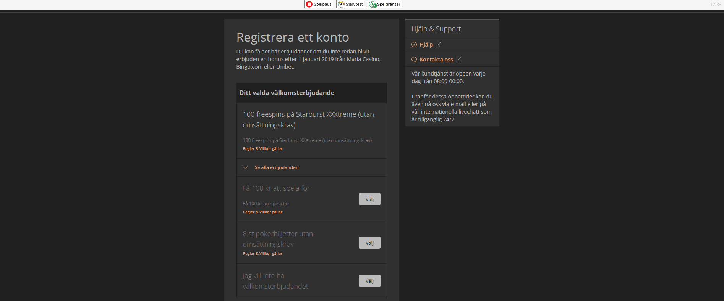Click the external link icon after Kontakta oss
The width and height of the screenshot is (724, 301).
(458, 60)
